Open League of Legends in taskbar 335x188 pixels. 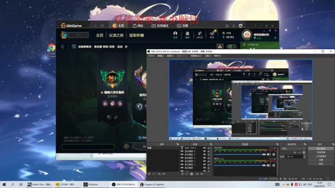[152, 184]
